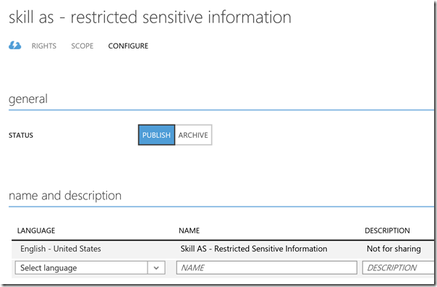Click the DESCRIPTION column header
437x287 pixels.
[387, 230]
